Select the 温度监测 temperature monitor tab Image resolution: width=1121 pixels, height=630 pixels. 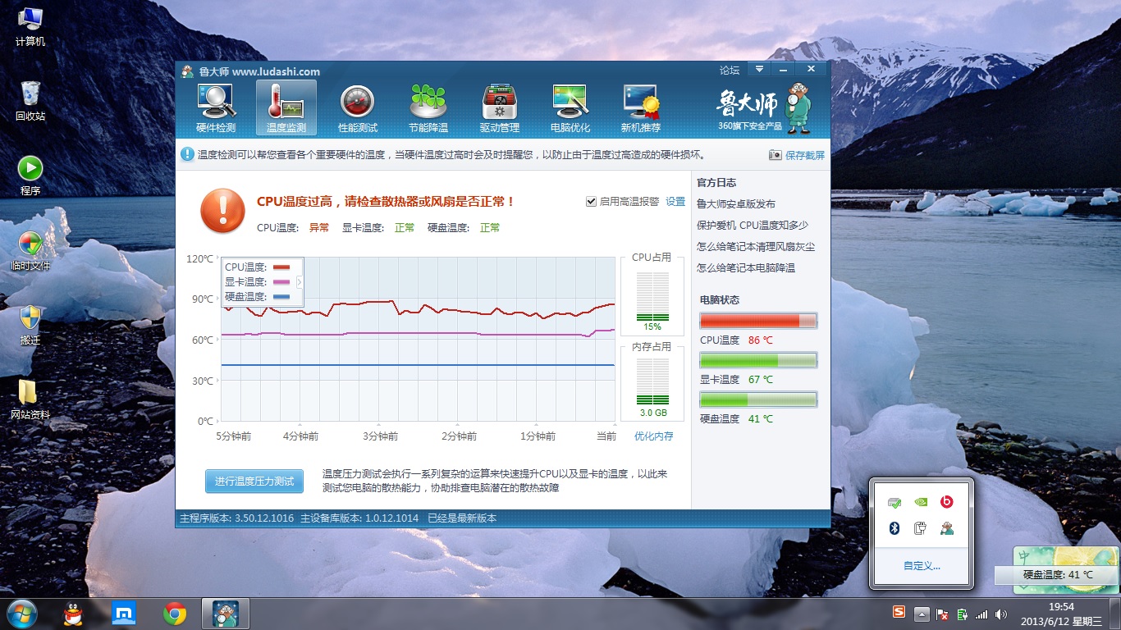click(x=286, y=108)
